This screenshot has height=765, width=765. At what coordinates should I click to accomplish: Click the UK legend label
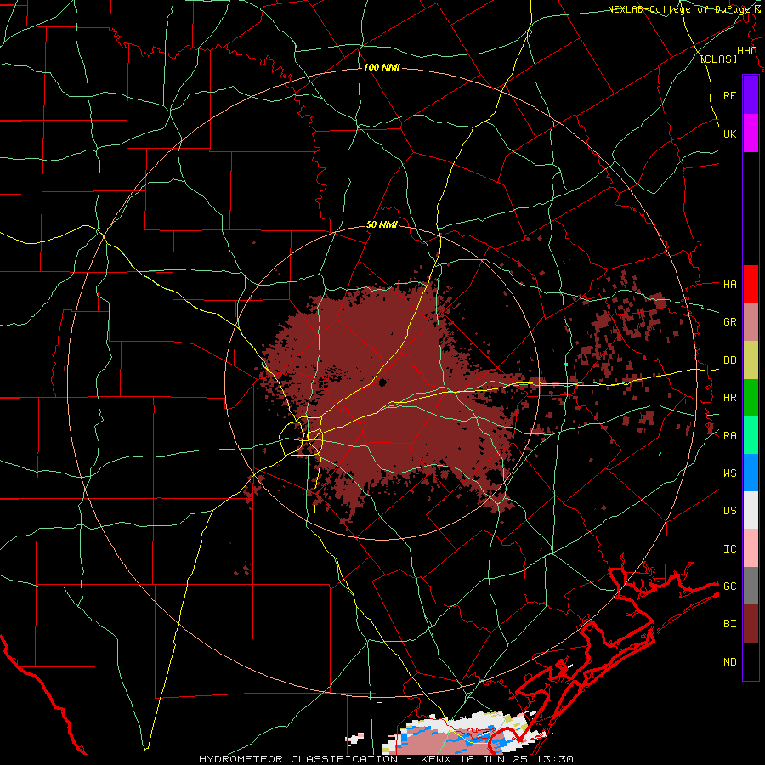coord(729,133)
